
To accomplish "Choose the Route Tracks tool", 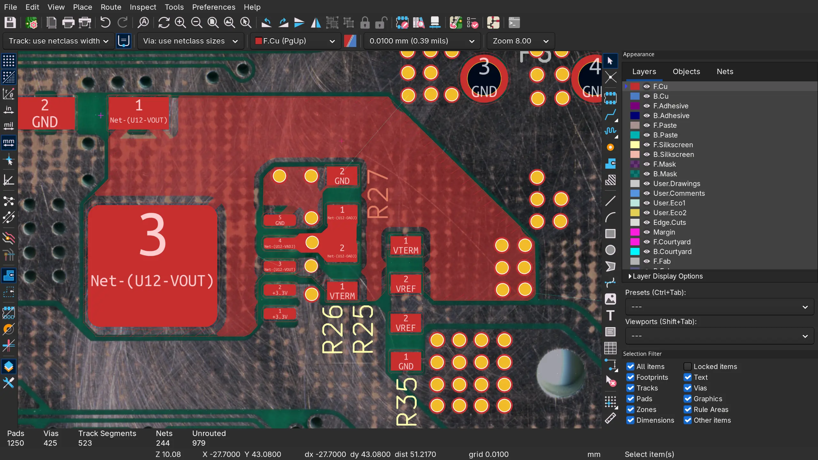I will pos(610,114).
